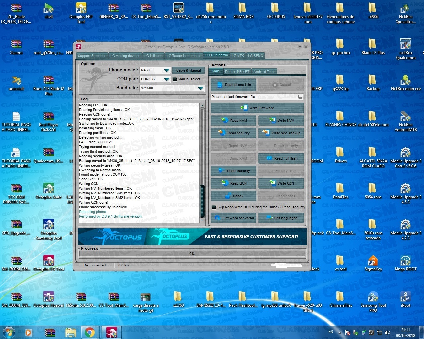The height and width of the screenshot is (339, 424).
Task: Click the volume icon in system tray
Action: click(x=388, y=332)
